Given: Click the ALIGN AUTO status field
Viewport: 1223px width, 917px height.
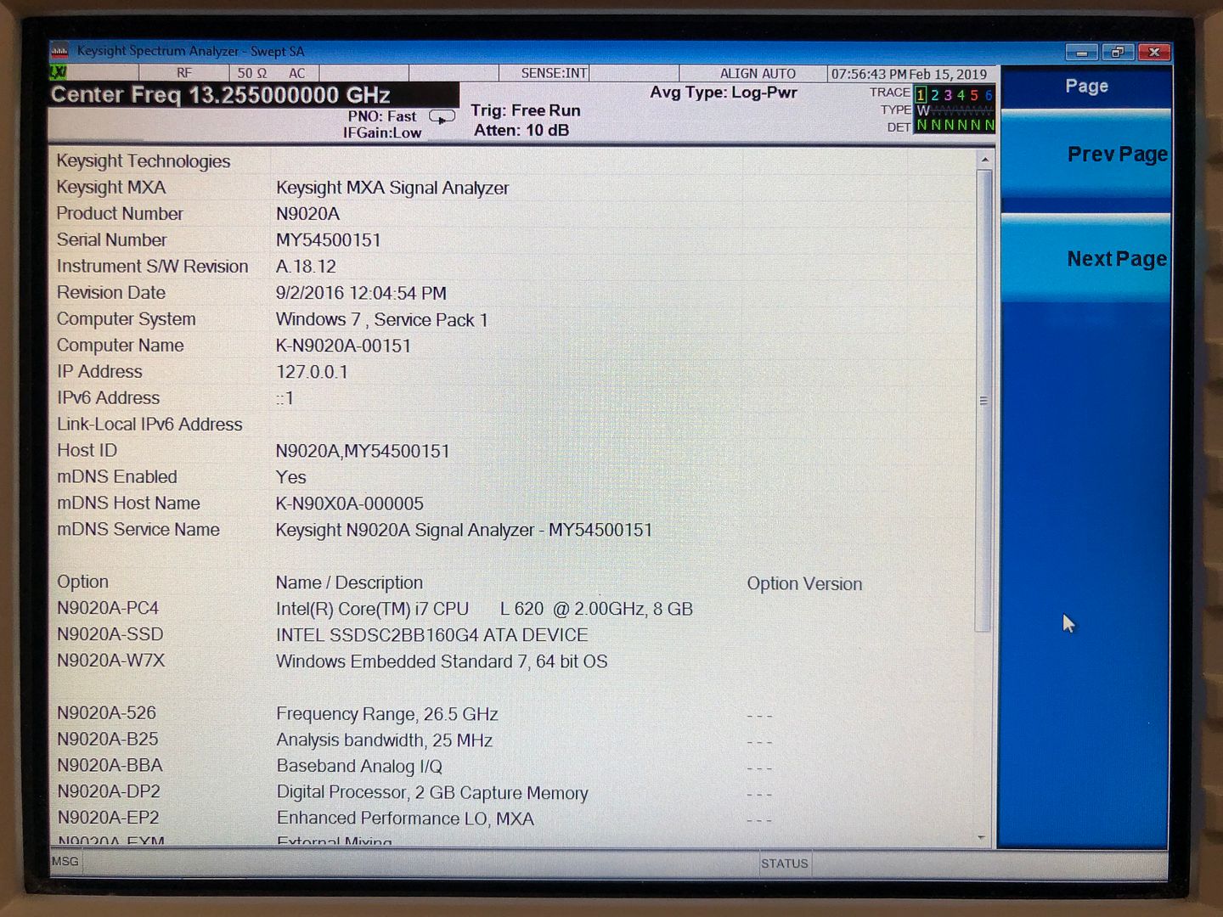Looking at the screenshot, I should [x=758, y=74].
